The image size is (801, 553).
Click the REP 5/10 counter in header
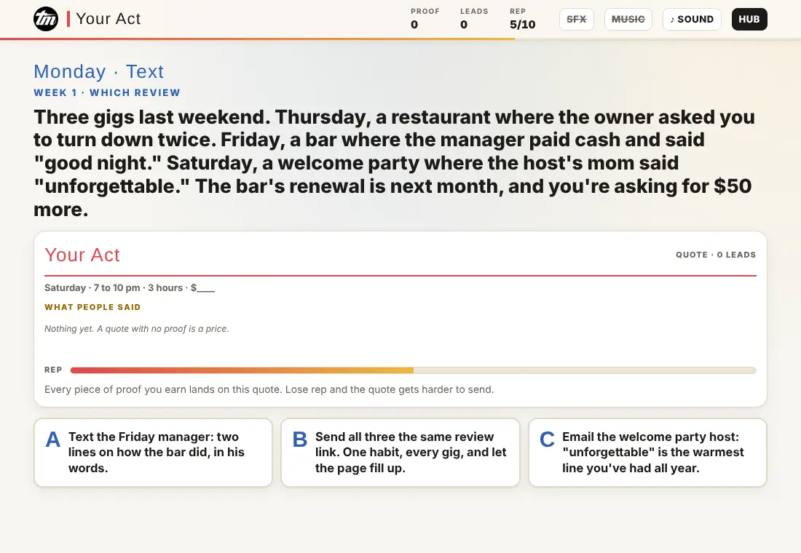click(522, 19)
